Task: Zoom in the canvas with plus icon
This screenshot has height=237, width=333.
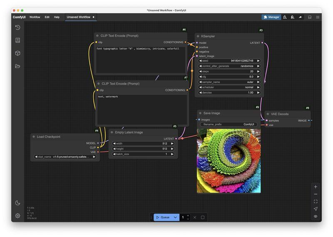Action: click(x=316, y=187)
